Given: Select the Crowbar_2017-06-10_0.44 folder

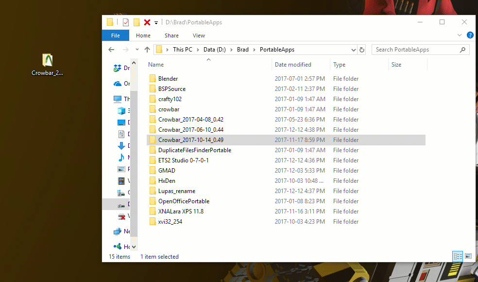Looking at the screenshot, I should pos(190,130).
